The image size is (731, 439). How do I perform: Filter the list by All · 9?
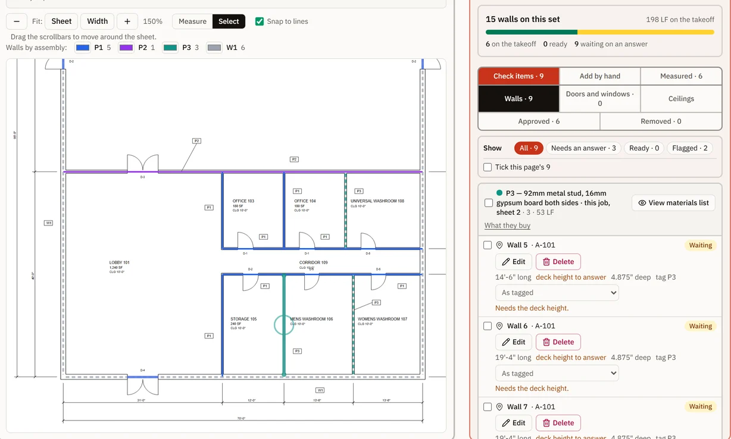tap(529, 148)
